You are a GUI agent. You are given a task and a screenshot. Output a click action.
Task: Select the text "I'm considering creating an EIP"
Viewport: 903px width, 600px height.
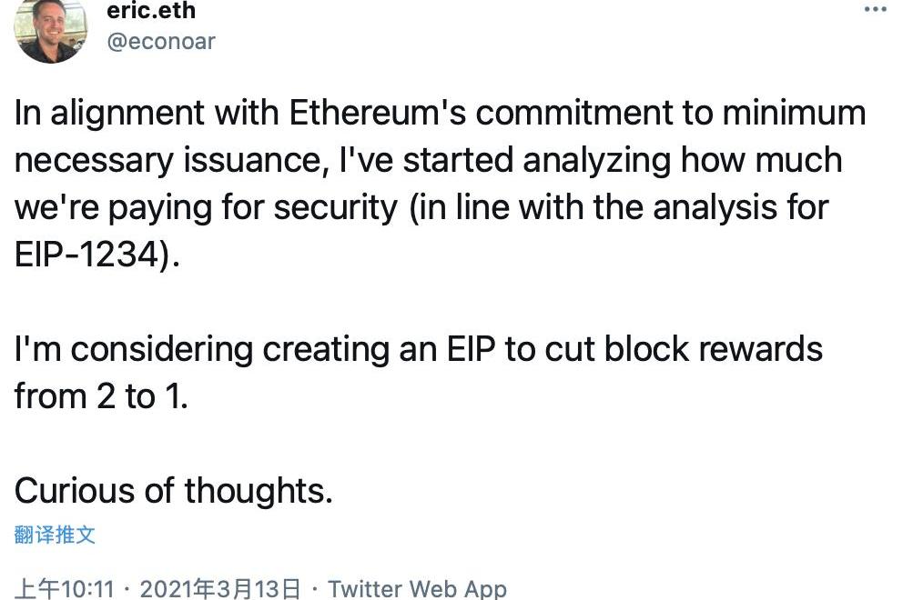click(x=255, y=349)
